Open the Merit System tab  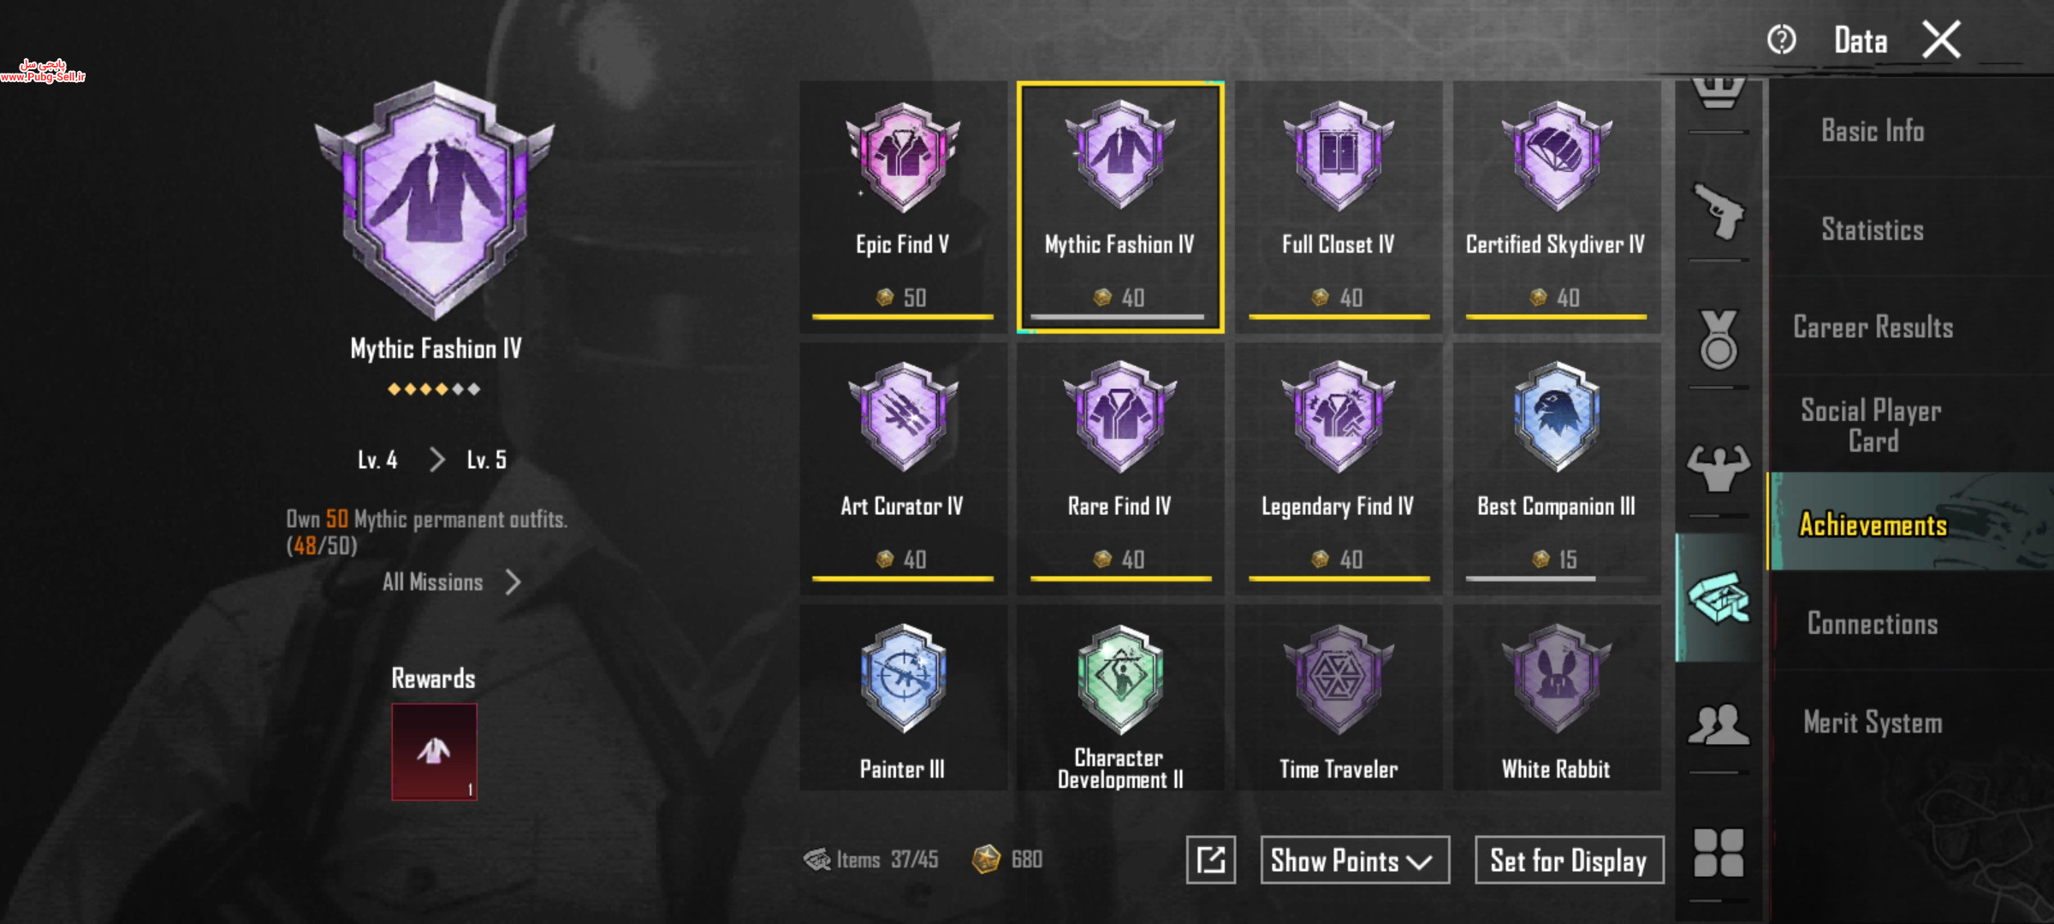coord(1873,722)
